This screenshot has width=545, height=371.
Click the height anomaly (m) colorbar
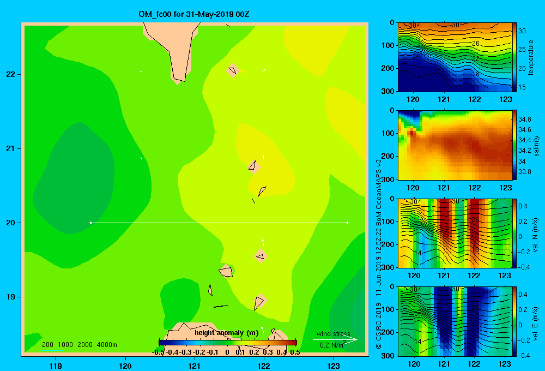coord(228,343)
